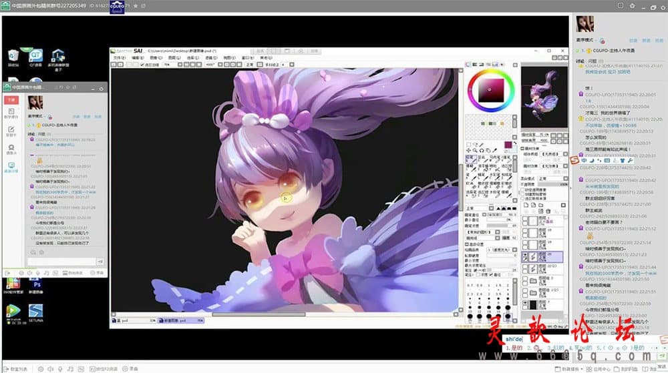
Task: Toggle pen pressure 直径 checkbox
Action: pyautogui.click(x=491, y=275)
